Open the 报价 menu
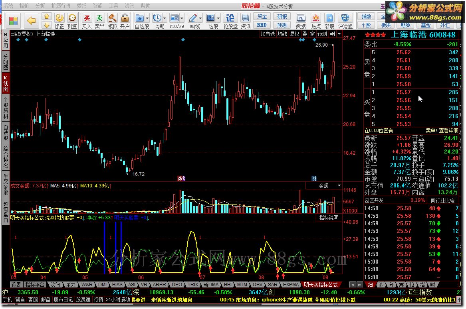 [24, 6]
